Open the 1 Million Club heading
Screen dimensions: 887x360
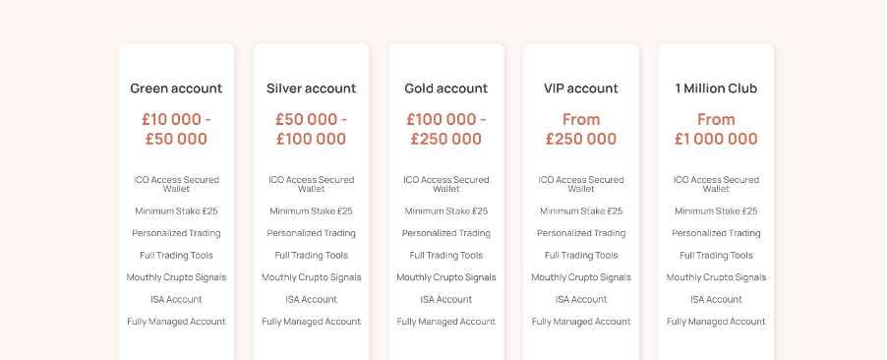[x=716, y=89]
